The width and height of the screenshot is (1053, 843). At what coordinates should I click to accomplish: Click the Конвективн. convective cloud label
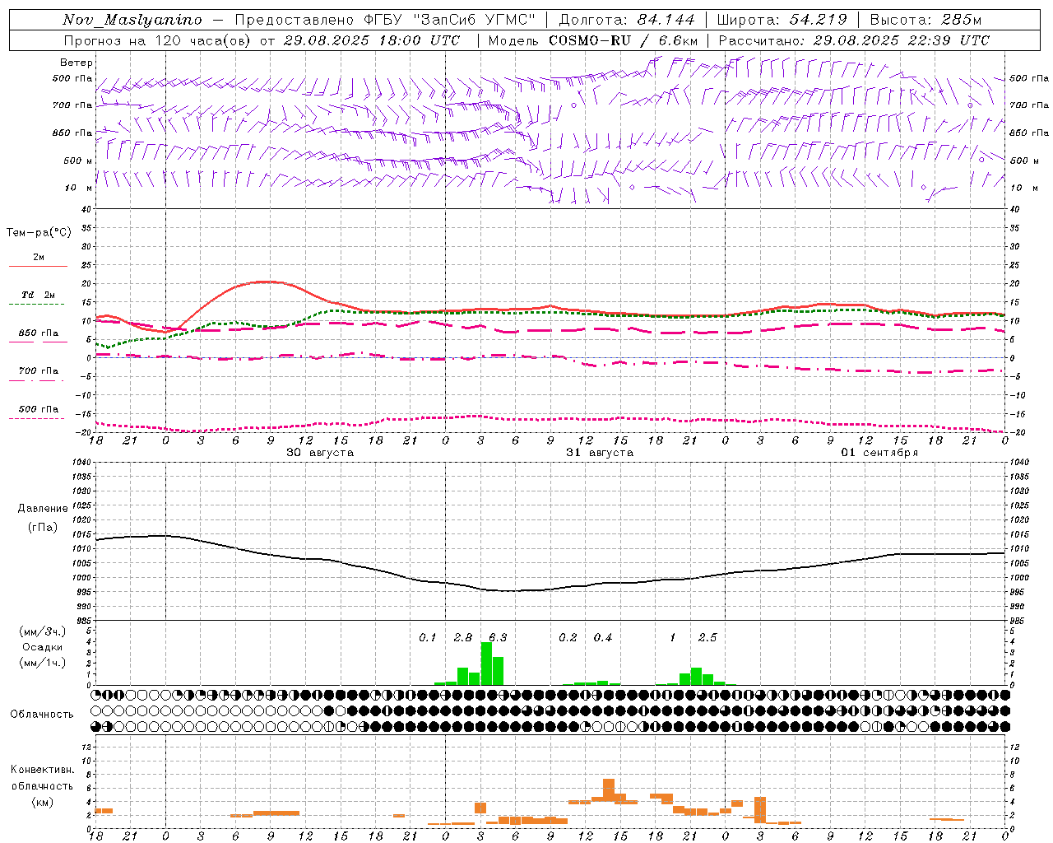[x=42, y=770]
